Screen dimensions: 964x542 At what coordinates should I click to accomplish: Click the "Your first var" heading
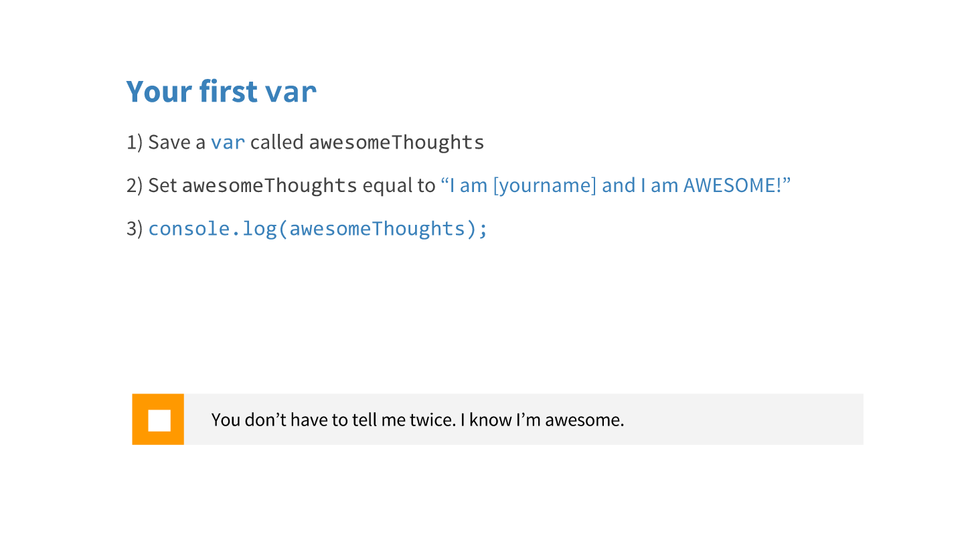pyautogui.click(x=221, y=92)
